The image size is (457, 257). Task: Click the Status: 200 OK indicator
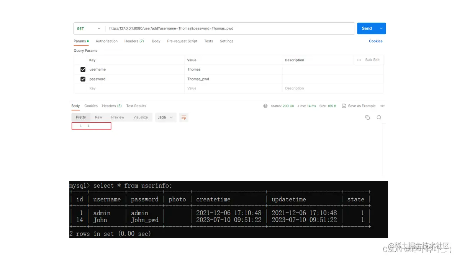pyautogui.click(x=282, y=106)
